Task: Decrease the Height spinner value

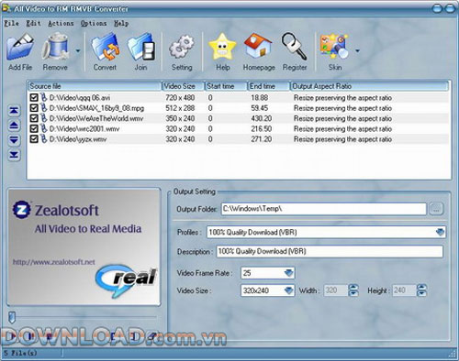Action: pos(421,293)
